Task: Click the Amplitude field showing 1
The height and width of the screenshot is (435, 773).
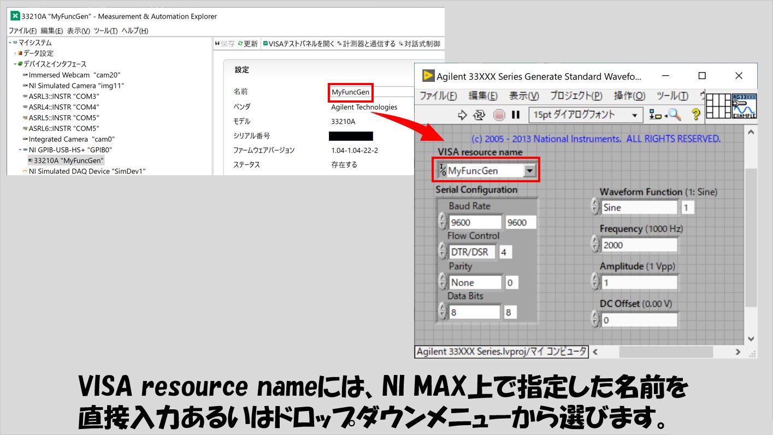Action: [639, 282]
